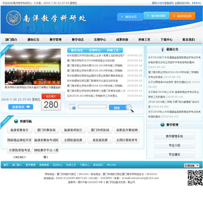Open the 国家精品课程共享 quick link
The image size is (203, 203).
coord(20,140)
